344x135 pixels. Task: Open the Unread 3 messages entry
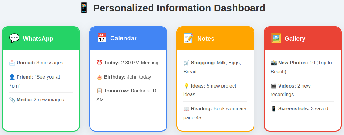(41, 63)
